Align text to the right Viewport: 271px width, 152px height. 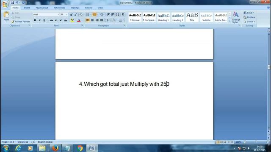(97, 20)
